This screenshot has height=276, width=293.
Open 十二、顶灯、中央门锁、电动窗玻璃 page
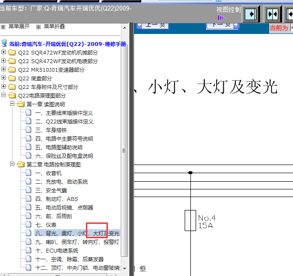pyautogui.click(x=78, y=268)
